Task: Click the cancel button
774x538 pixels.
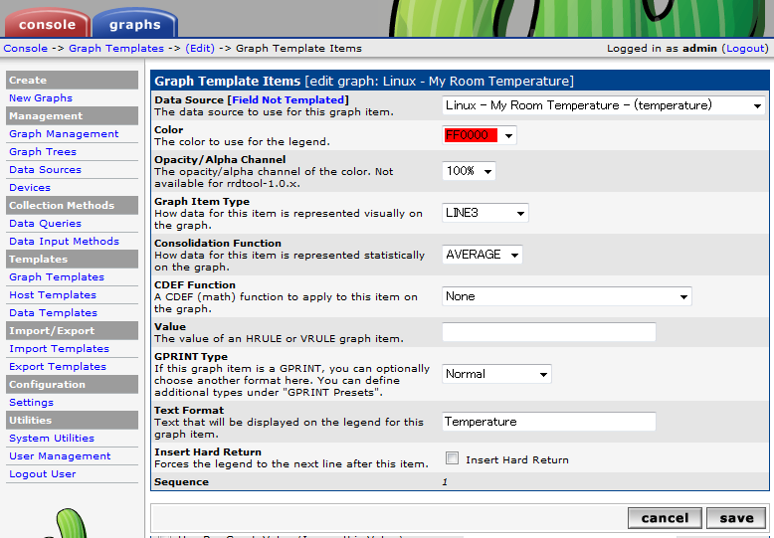Action: click(x=665, y=518)
